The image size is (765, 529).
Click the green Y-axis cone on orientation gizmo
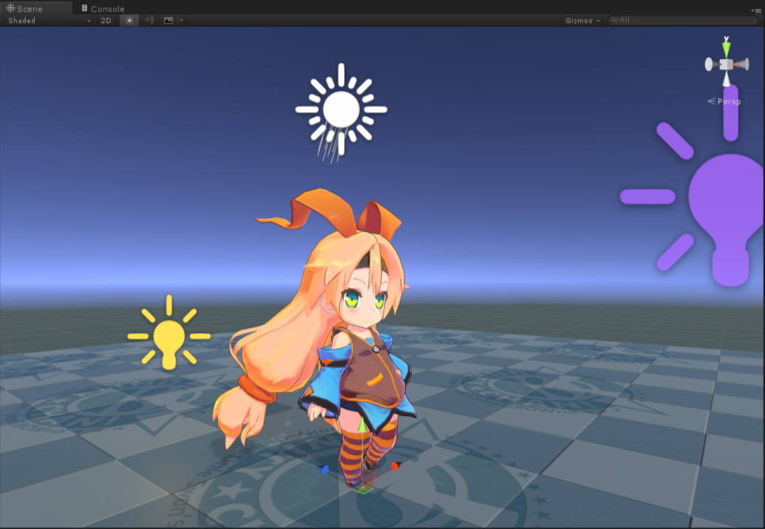coord(727,50)
